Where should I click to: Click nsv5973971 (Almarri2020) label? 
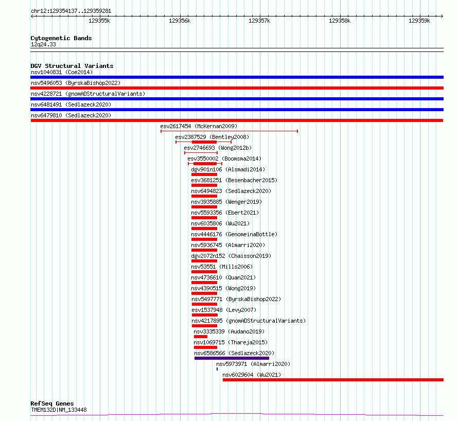point(253,364)
